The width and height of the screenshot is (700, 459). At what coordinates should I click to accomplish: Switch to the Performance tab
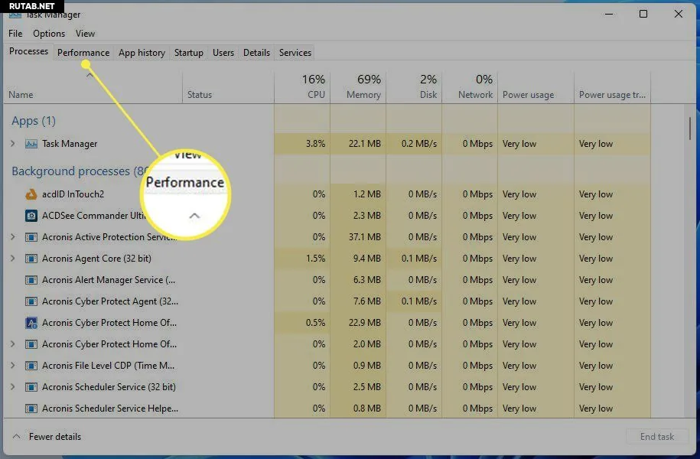[x=83, y=53]
